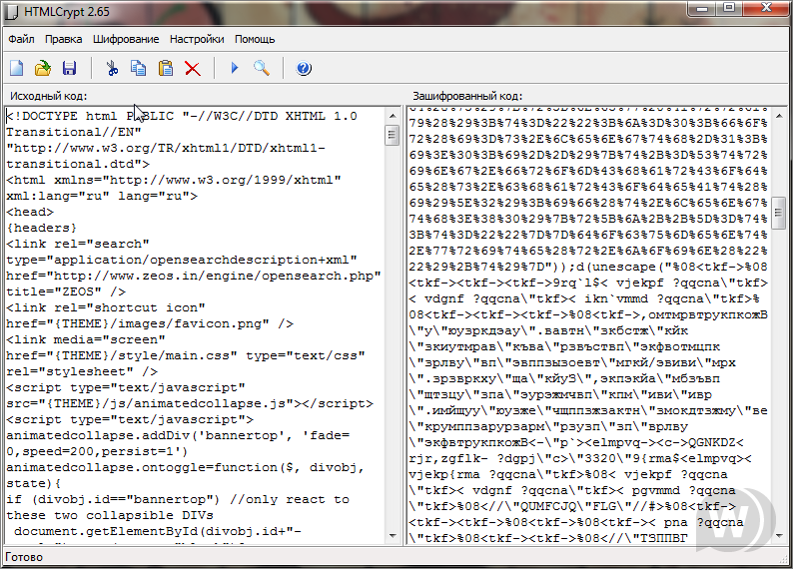Viewport: 793px width, 569px height.
Task: Click the encrypted line containing 'd(unescape('
Action: pyautogui.click(x=588, y=267)
